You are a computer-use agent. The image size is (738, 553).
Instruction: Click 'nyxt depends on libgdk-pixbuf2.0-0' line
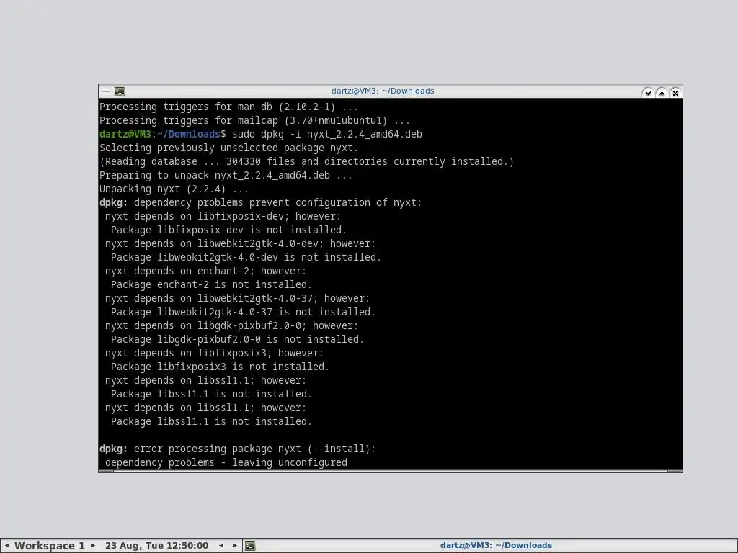pos(231,325)
